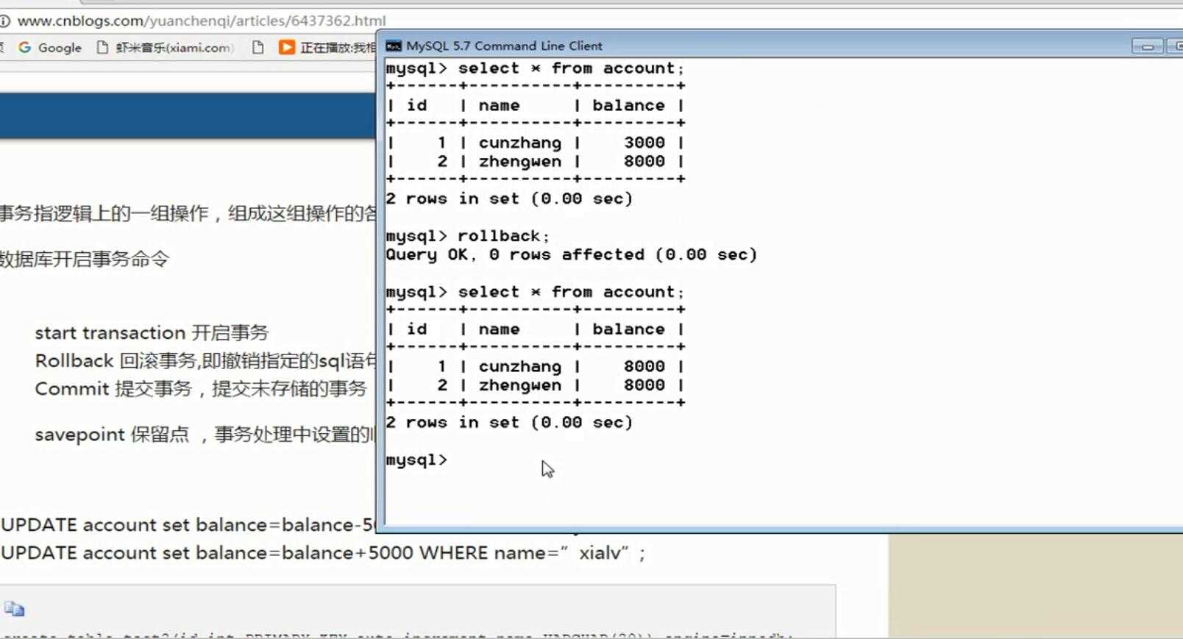Click UPDATE statement with name="xialv"
Screen dimensions: 1183x639
[x=323, y=553]
